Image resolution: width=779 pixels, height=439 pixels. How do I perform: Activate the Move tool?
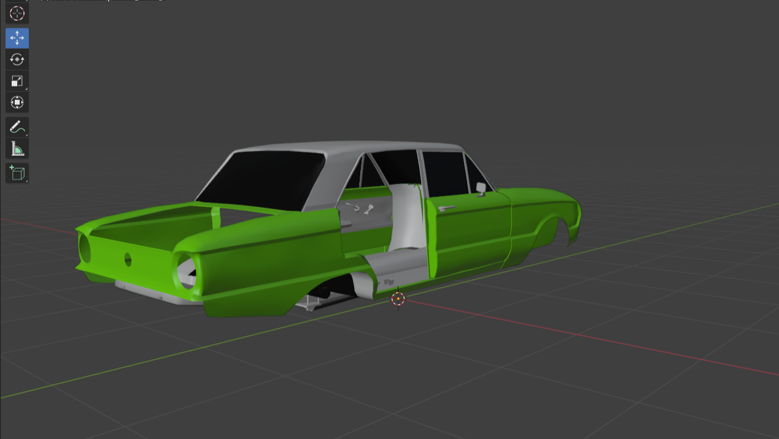coord(17,38)
